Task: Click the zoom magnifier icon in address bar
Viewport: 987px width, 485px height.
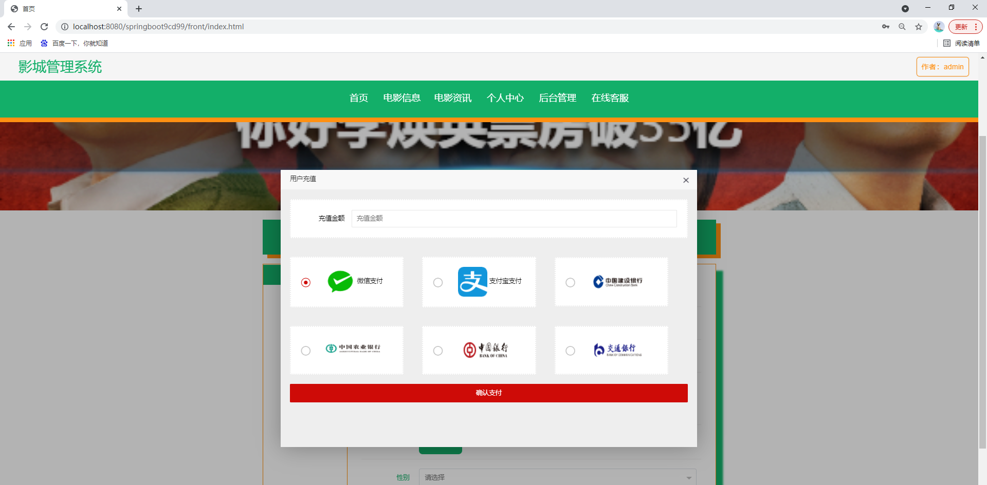Action: tap(902, 27)
